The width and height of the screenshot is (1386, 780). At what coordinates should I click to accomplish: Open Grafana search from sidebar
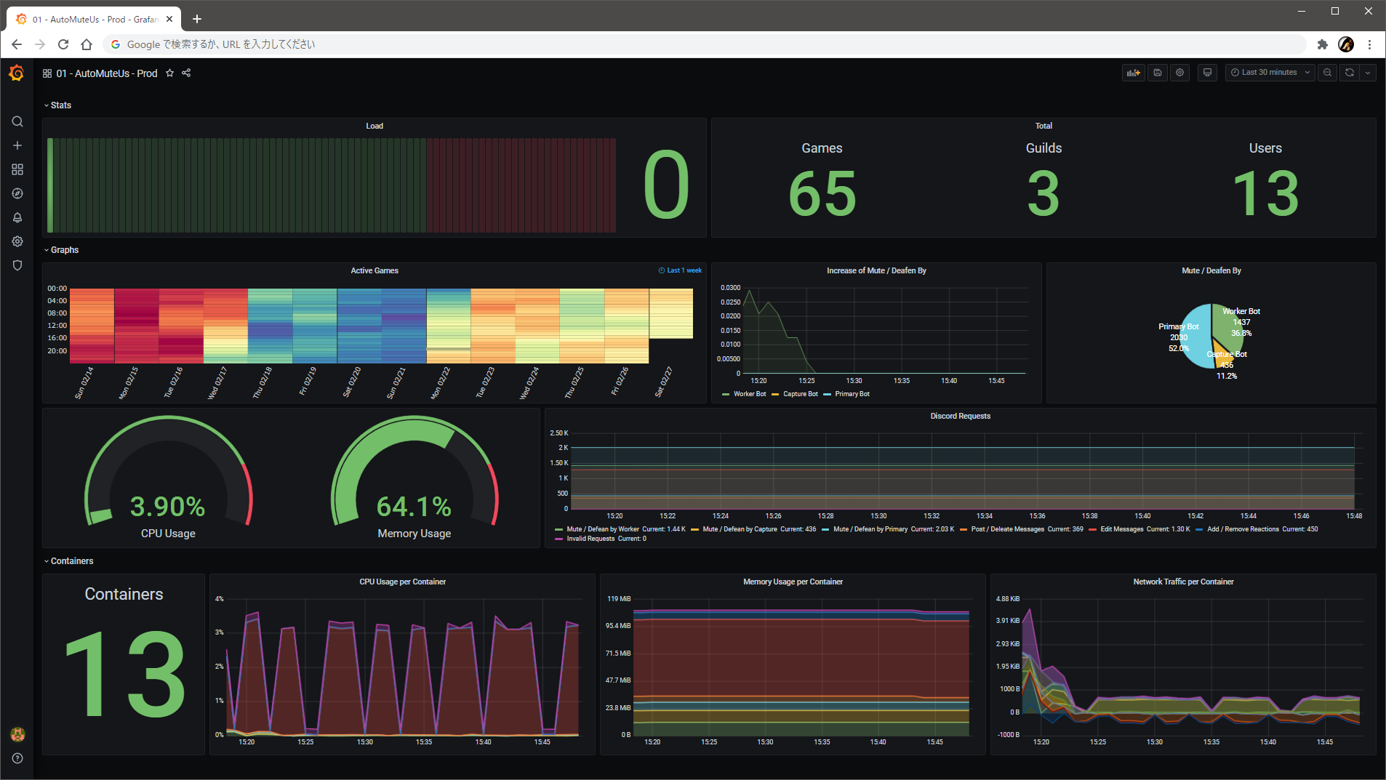[x=17, y=121]
